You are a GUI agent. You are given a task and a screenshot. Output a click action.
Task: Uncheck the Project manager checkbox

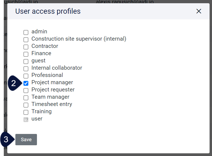26,83
